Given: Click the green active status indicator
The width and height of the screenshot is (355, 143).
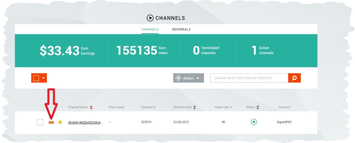Looking at the screenshot, I should click(254, 122).
